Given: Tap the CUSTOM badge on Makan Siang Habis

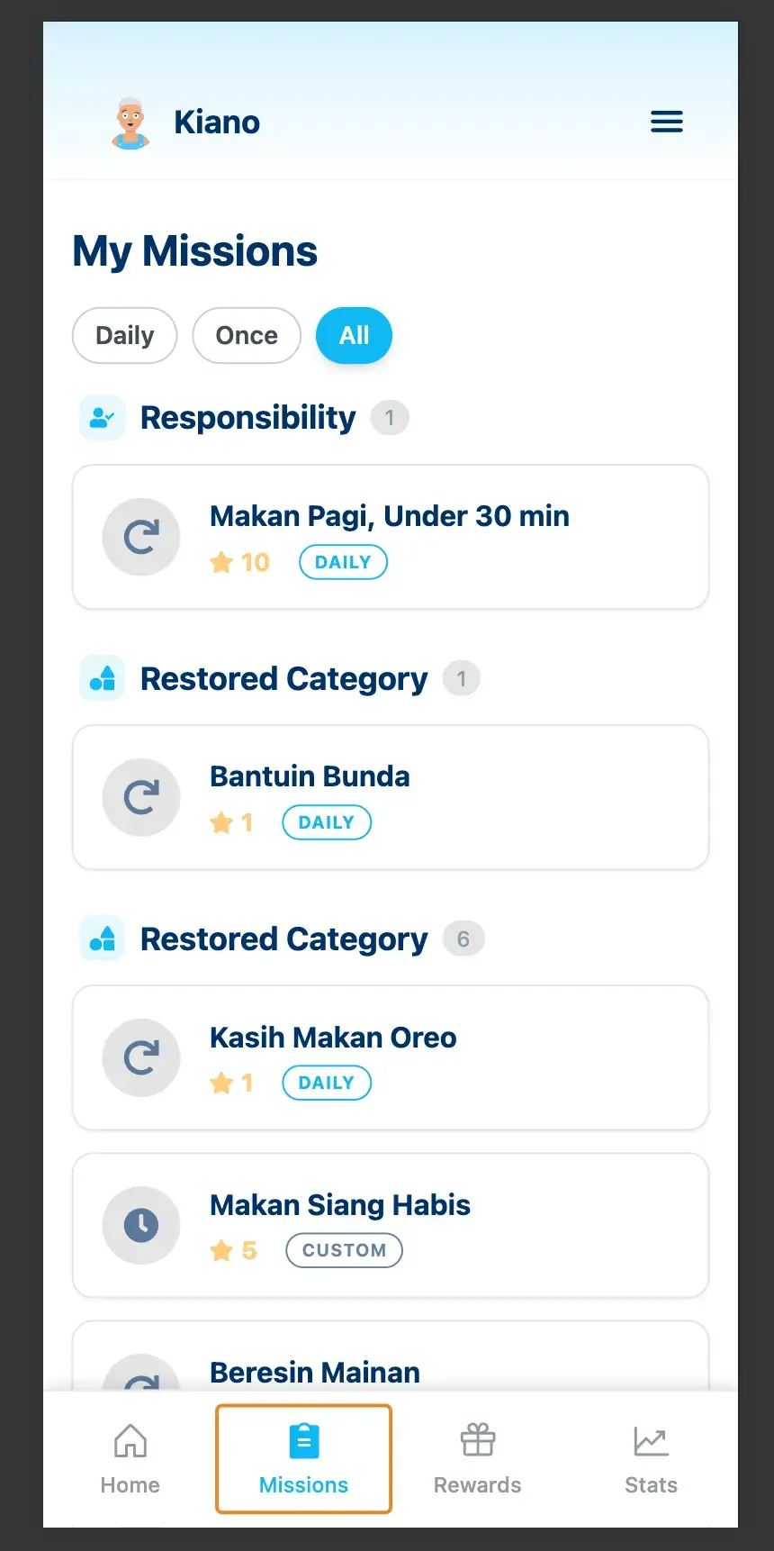Looking at the screenshot, I should pos(344,1250).
